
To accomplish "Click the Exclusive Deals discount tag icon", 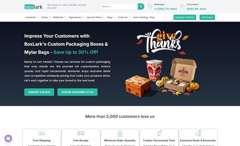I will [198, 133].
